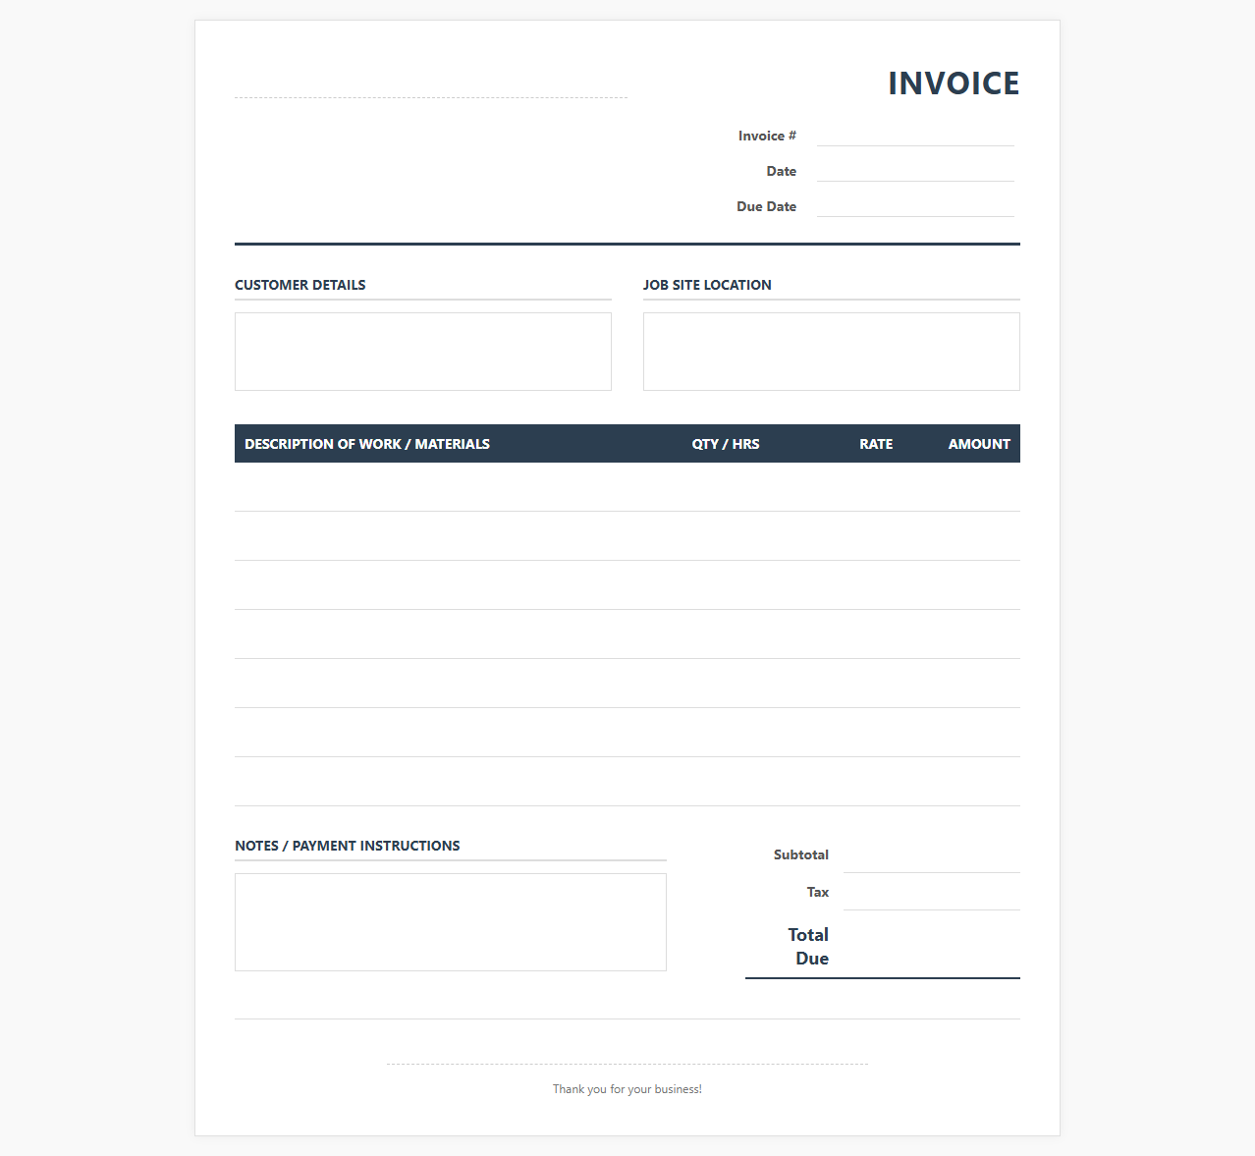Viewport: 1255px width, 1156px height.
Task: Click the Invoice # input field
Action: 915,136
